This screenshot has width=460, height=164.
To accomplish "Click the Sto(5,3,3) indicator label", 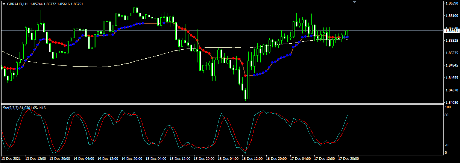I will pos(11,108).
